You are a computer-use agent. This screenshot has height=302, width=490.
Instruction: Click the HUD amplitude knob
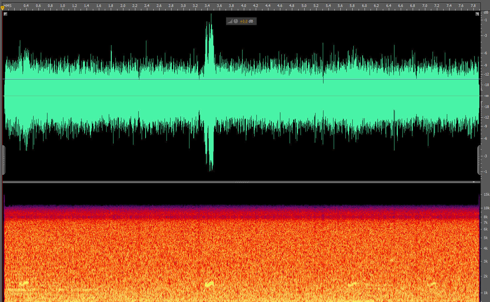click(236, 21)
